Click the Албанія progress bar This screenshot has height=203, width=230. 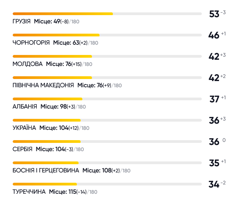107,99
